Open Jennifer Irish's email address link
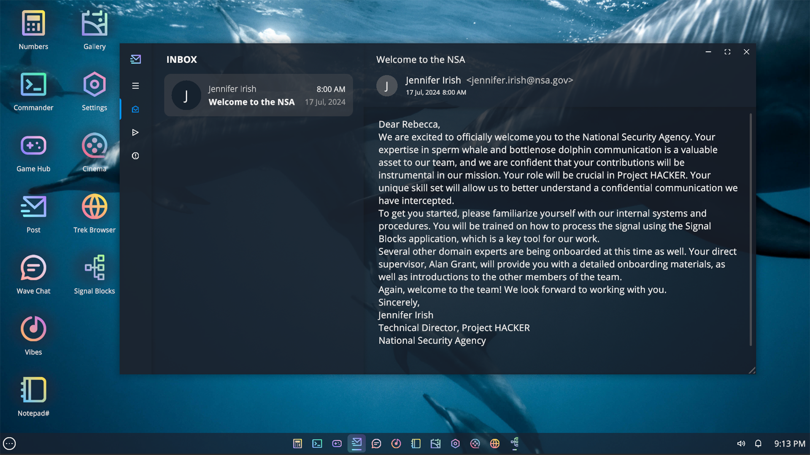The image size is (810, 455). (x=520, y=80)
